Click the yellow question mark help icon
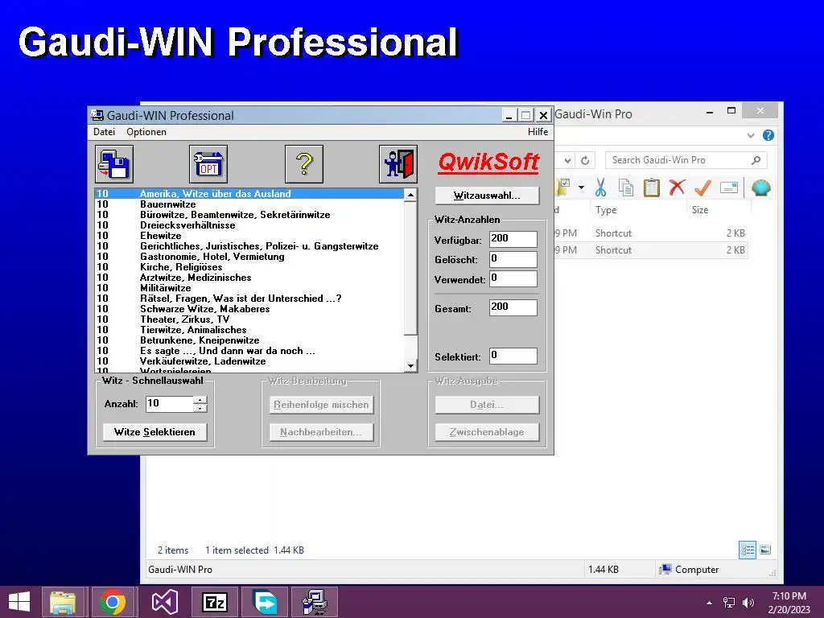This screenshot has height=618, width=824. pos(303,164)
